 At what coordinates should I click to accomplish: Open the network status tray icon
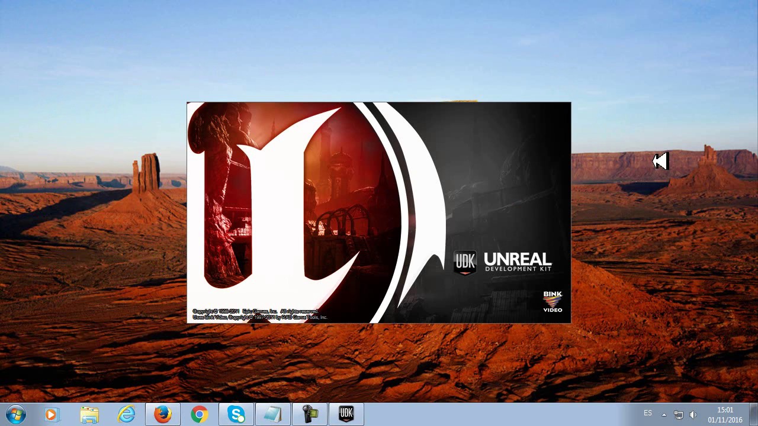[679, 415]
